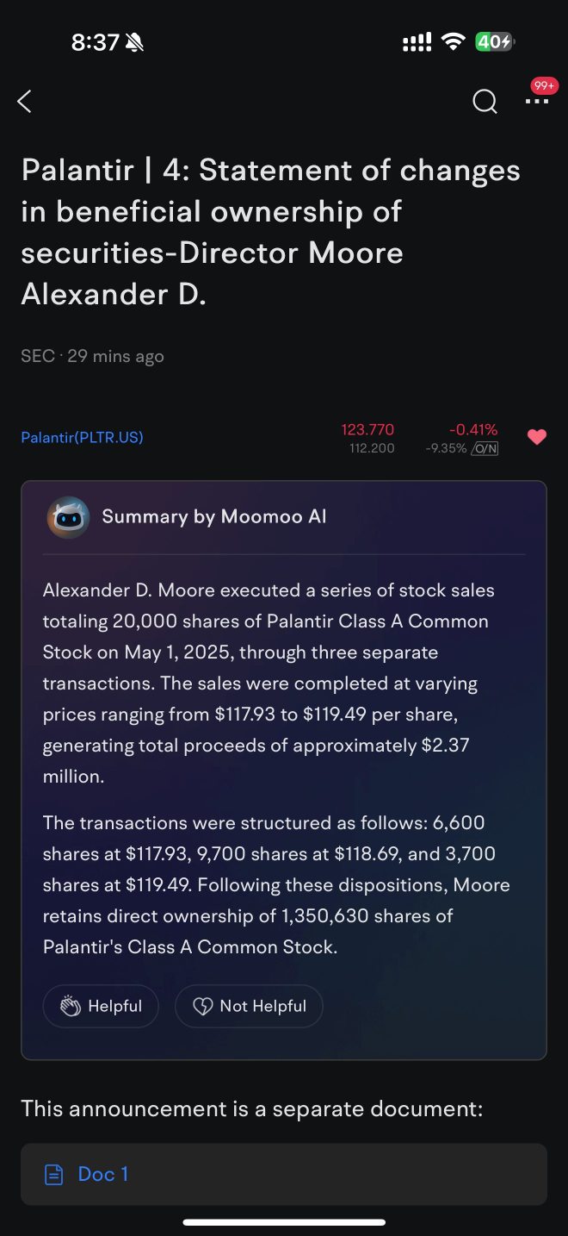Screen dimensions: 568x1236
Task: Tap the overnight O/N price indicator
Action: tap(485, 448)
